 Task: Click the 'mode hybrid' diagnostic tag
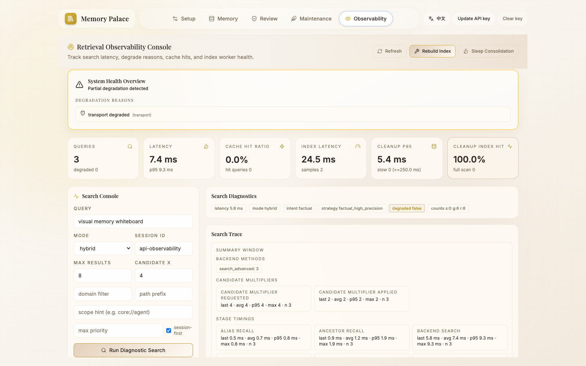pos(264,208)
